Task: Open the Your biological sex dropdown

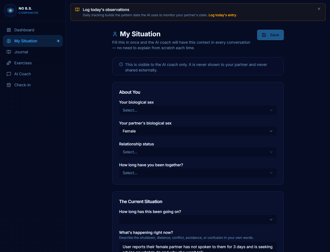Action: point(198,110)
